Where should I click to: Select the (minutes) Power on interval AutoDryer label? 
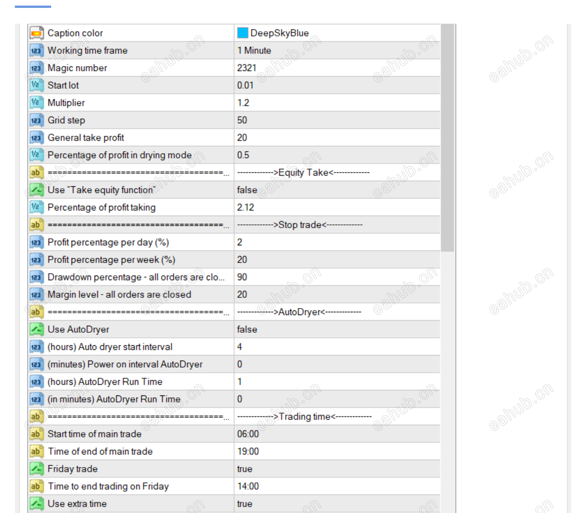coord(125,364)
